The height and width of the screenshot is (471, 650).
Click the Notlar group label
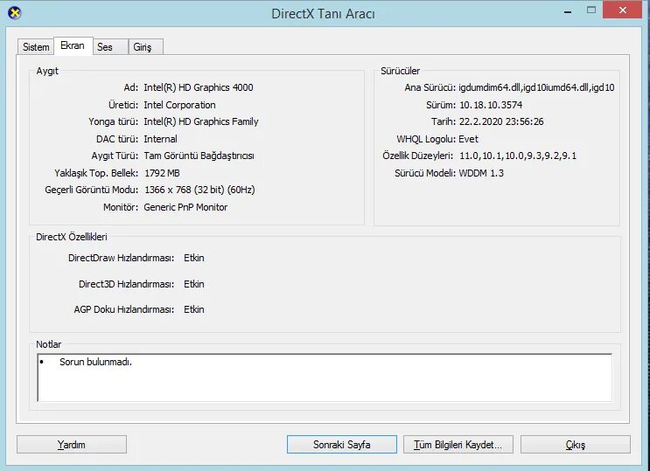pos(48,344)
